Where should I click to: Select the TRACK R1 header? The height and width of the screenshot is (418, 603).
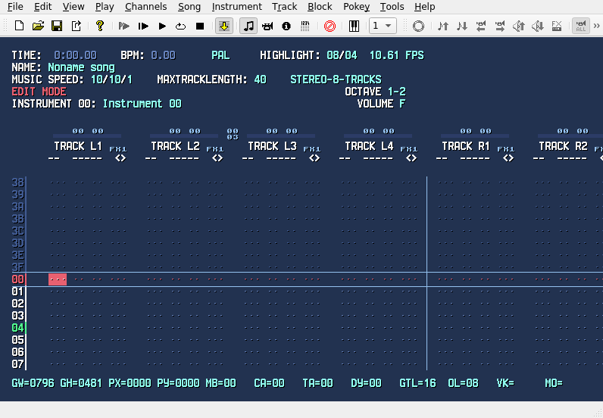[x=466, y=146]
